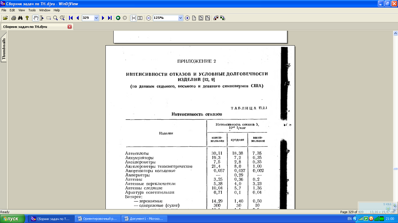Set zoom to actual size icon
Image resolution: width=398 pixels, height=223 pixels.
point(194,18)
